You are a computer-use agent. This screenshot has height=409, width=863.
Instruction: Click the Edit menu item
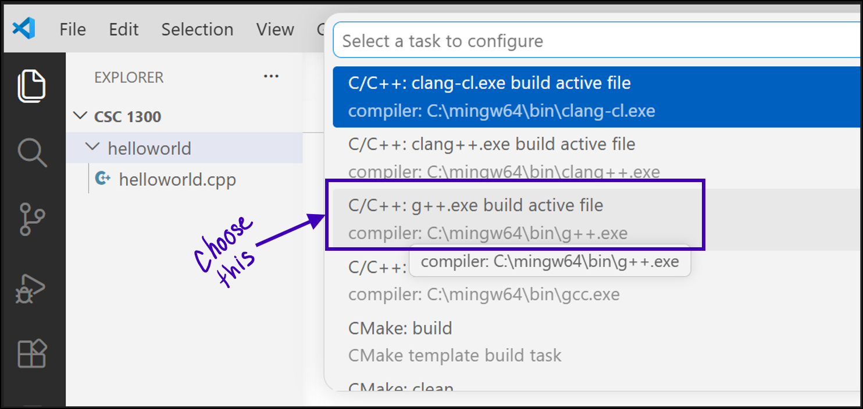coord(123,29)
